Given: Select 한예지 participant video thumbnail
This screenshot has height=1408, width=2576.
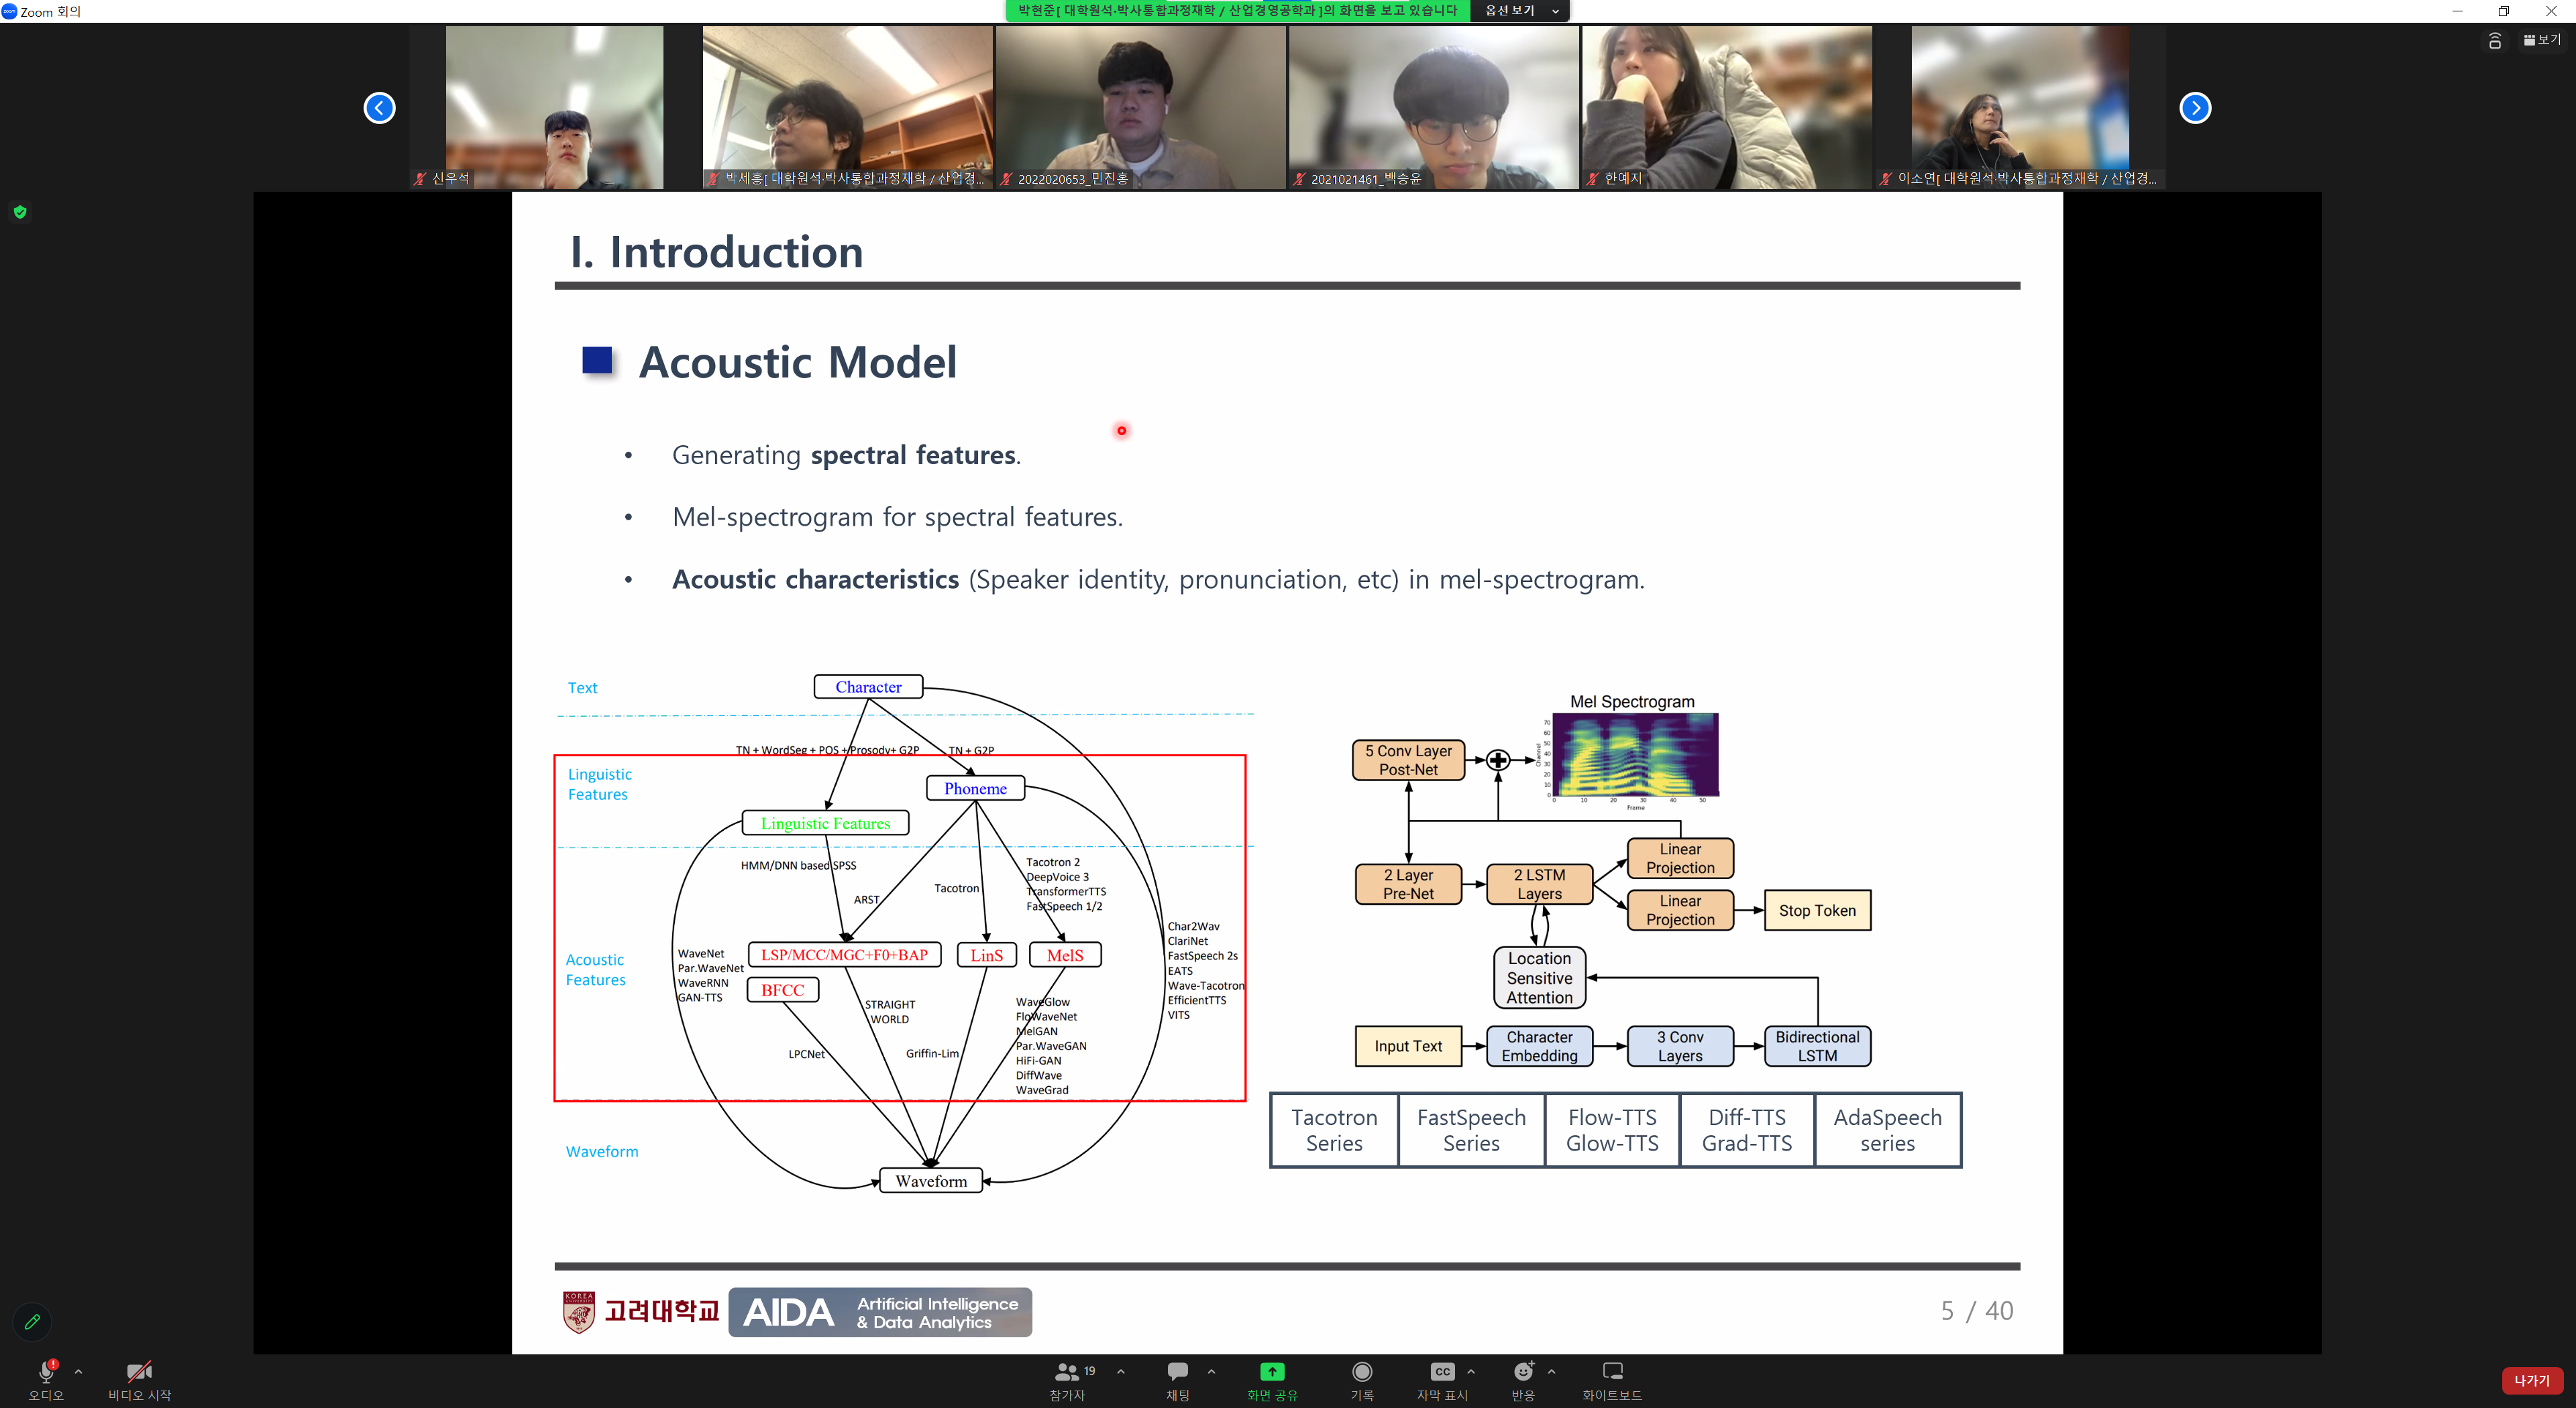Looking at the screenshot, I should click(1726, 108).
